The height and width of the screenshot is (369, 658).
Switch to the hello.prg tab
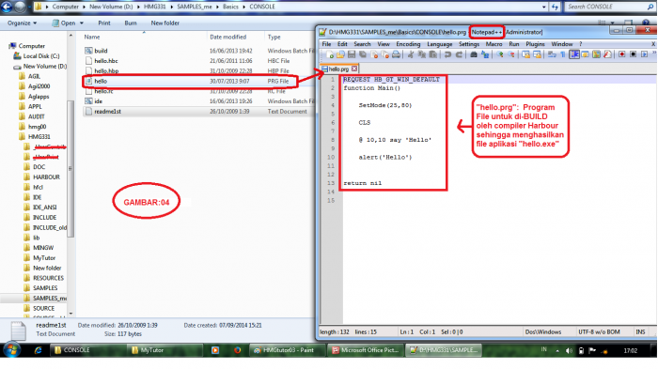(x=338, y=69)
